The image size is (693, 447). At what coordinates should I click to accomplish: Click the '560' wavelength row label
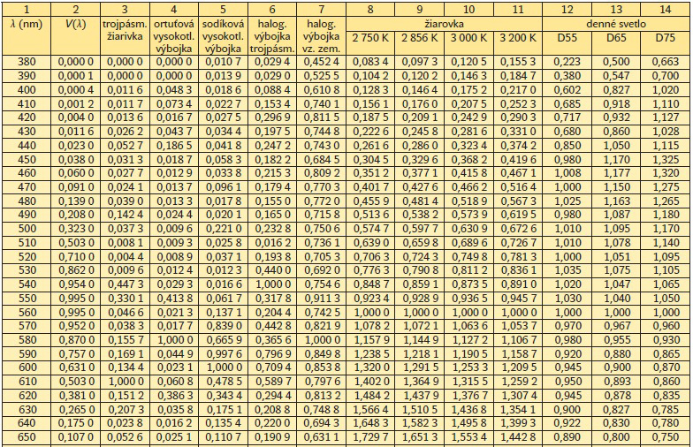(27, 312)
